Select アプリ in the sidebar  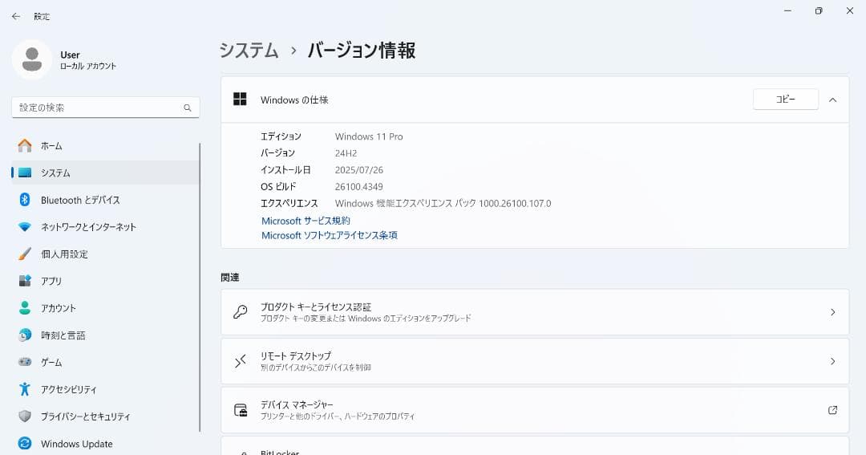(x=105, y=281)
